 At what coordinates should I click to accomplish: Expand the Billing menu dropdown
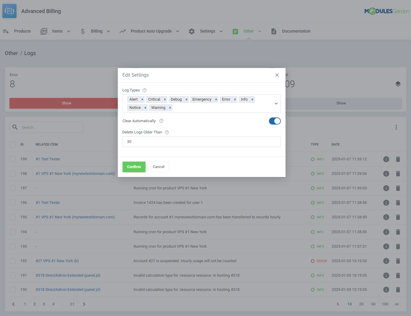[x=96, y=31]
